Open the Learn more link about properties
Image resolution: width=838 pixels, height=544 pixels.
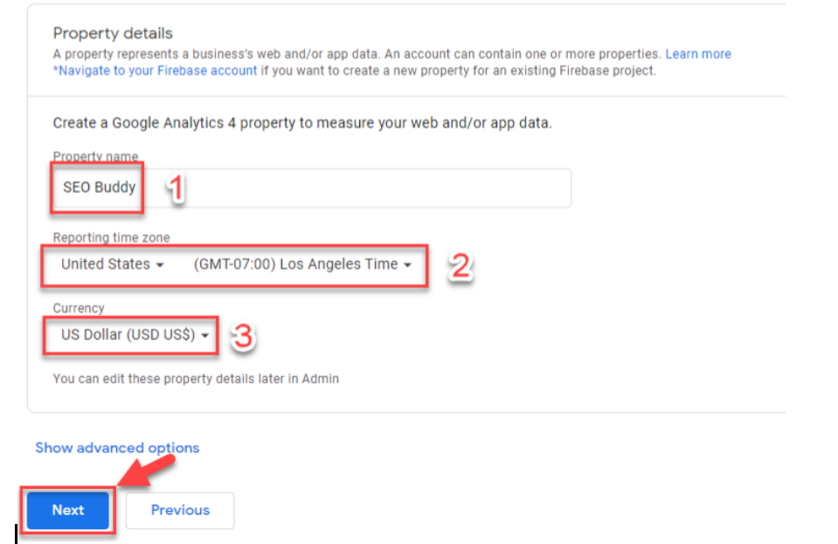pyautogui.click(x=697, y=53)
